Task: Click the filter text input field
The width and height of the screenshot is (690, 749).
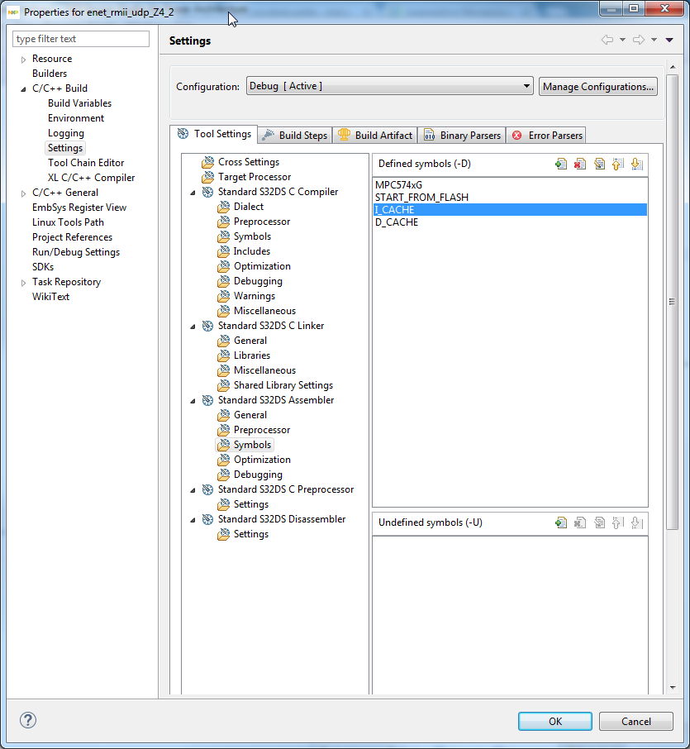Action: tap(81, 39)
